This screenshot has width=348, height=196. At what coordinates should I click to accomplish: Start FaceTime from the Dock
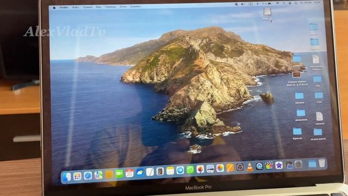click(119, 174)
